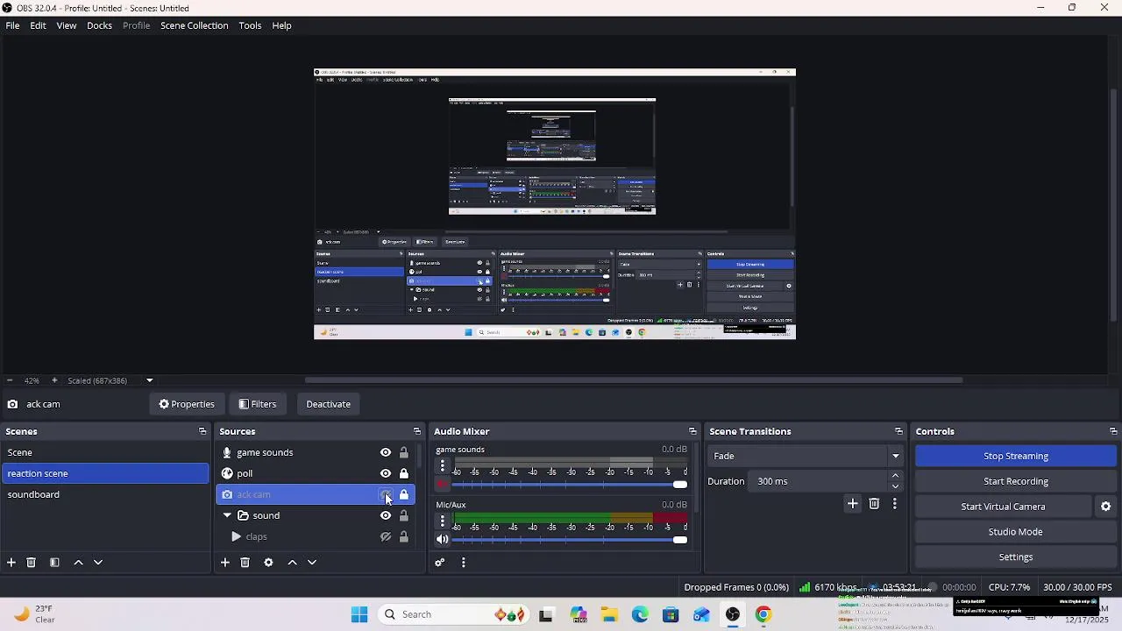Adjust game sounds volume slider
1122x631 pixels.
[680, 485]
